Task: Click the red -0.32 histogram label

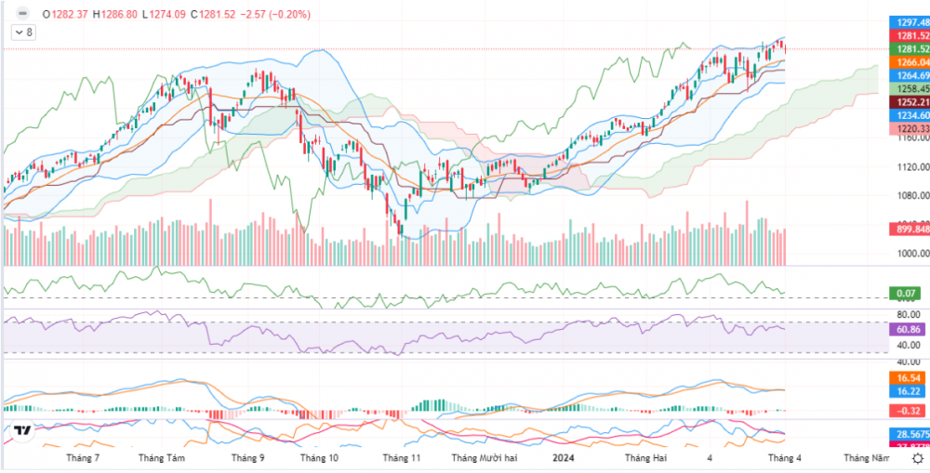Action: [909, 410]
